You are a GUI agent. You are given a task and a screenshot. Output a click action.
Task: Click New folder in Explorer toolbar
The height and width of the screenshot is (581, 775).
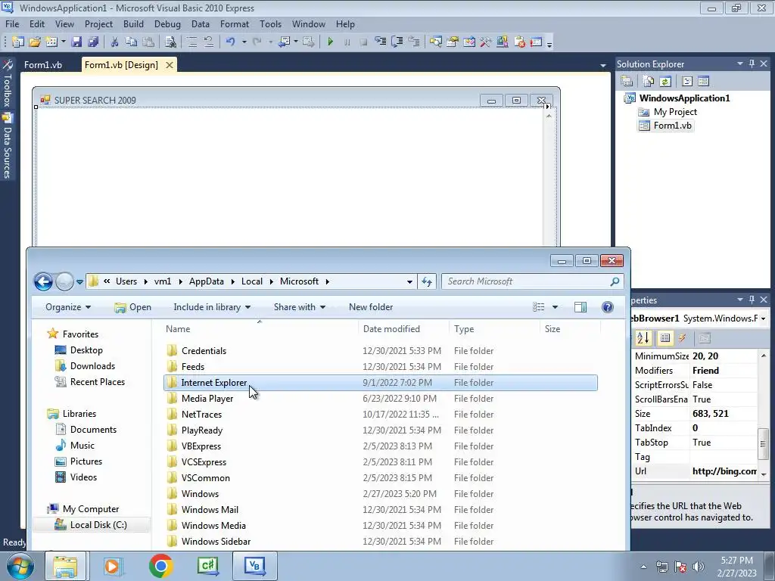371,307
